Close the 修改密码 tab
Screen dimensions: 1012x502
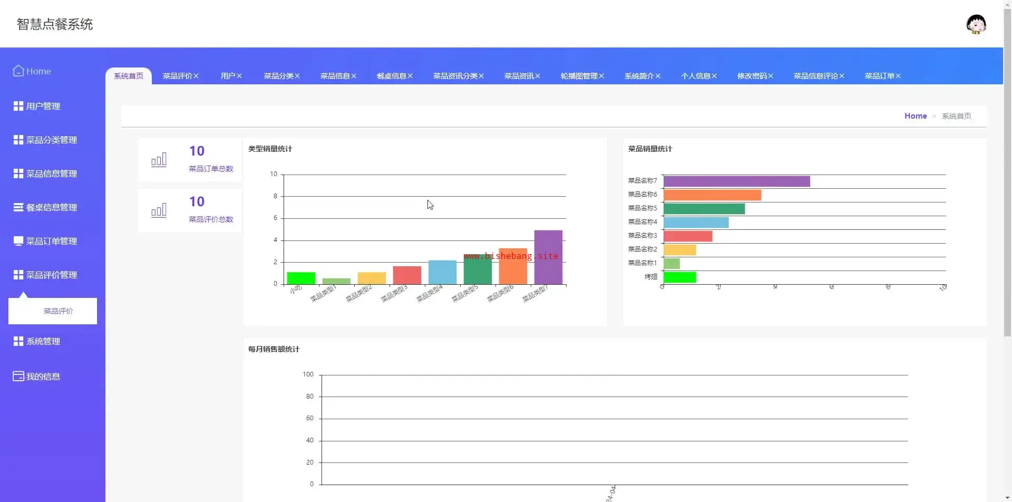point(771,76)
